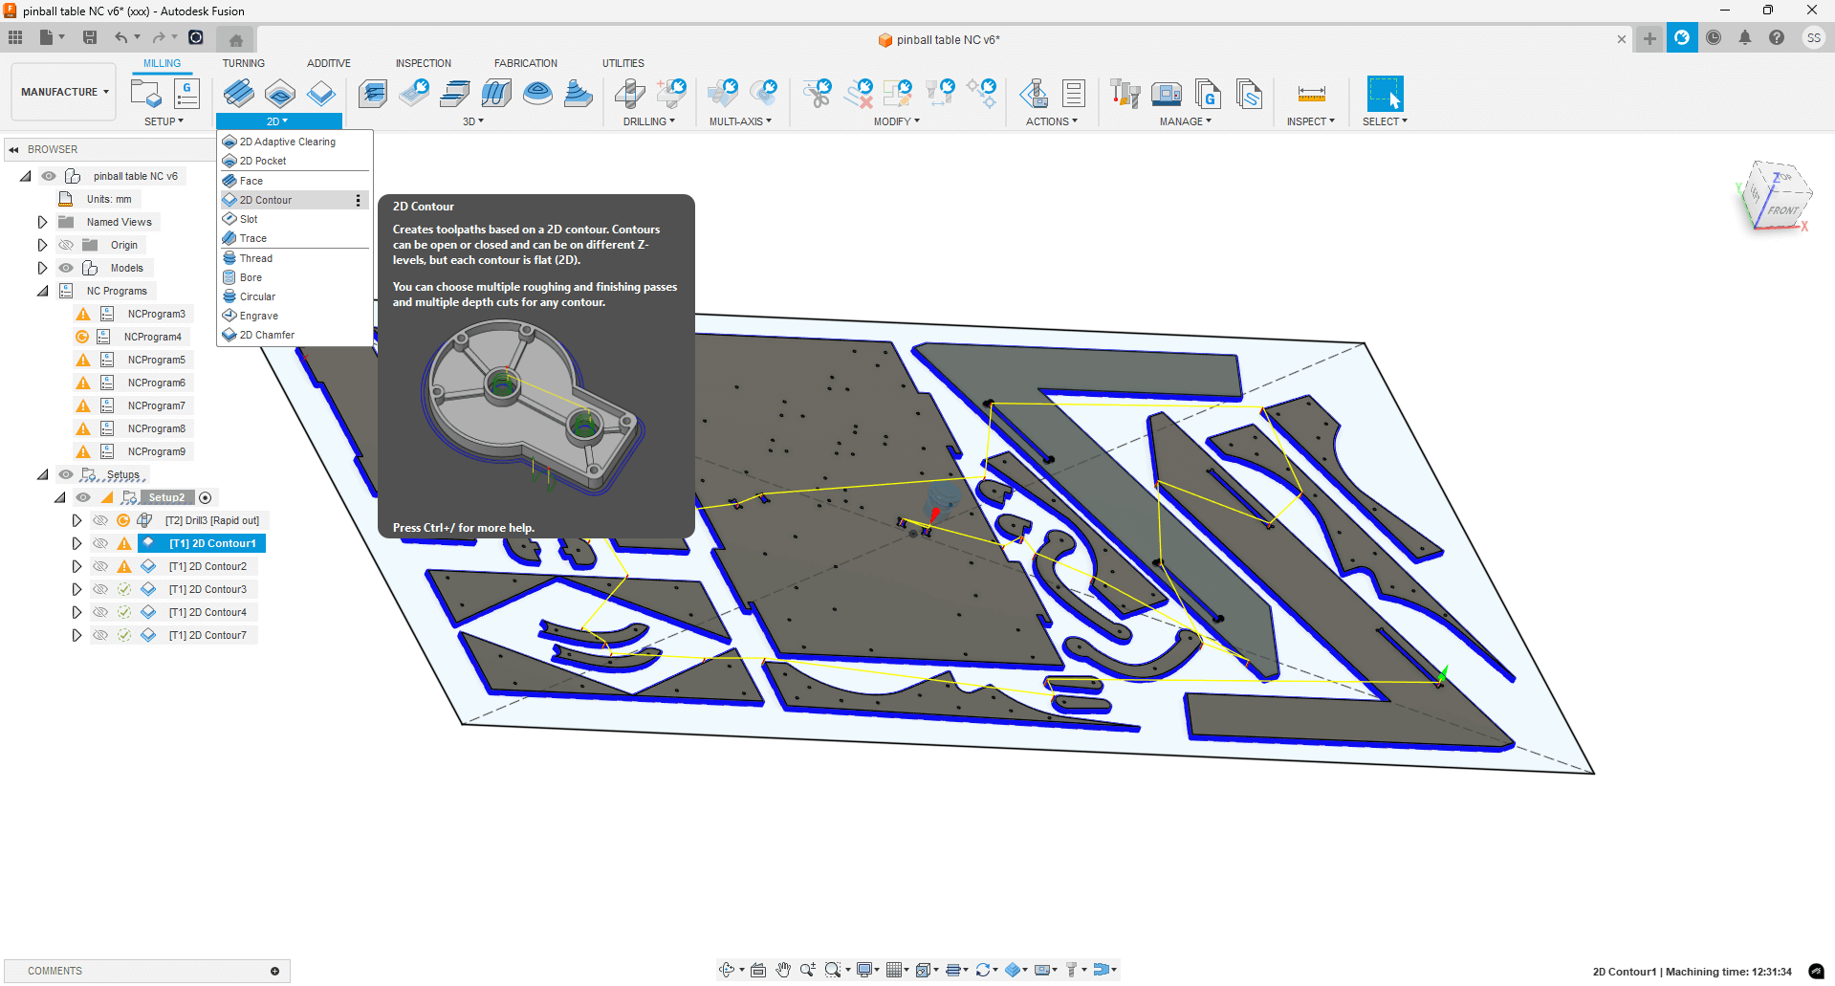Click the Setup2 active radio button
The image size is (1835, 986).
click(205, 497)
